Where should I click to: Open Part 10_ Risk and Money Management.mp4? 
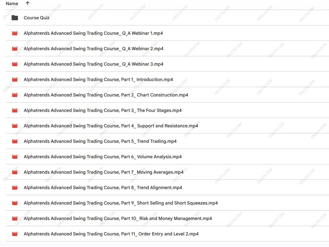point(118,218)
